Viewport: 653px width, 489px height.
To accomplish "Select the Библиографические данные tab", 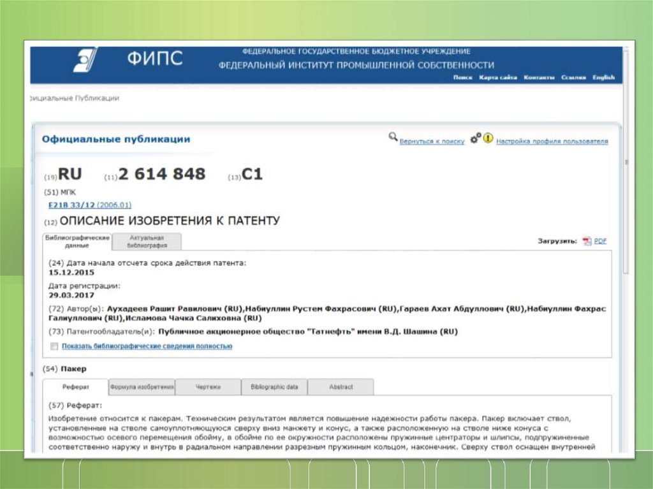I will pyautogui.click(x=77, y=242).
